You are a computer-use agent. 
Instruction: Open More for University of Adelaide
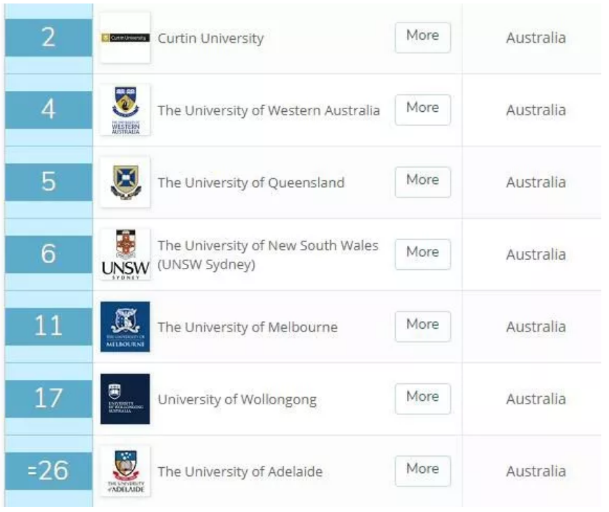tap(422, 471)
